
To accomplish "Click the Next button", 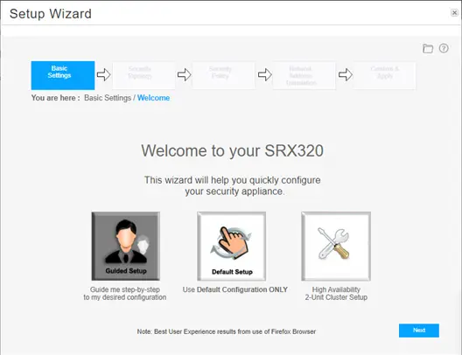I will [419, 331].
